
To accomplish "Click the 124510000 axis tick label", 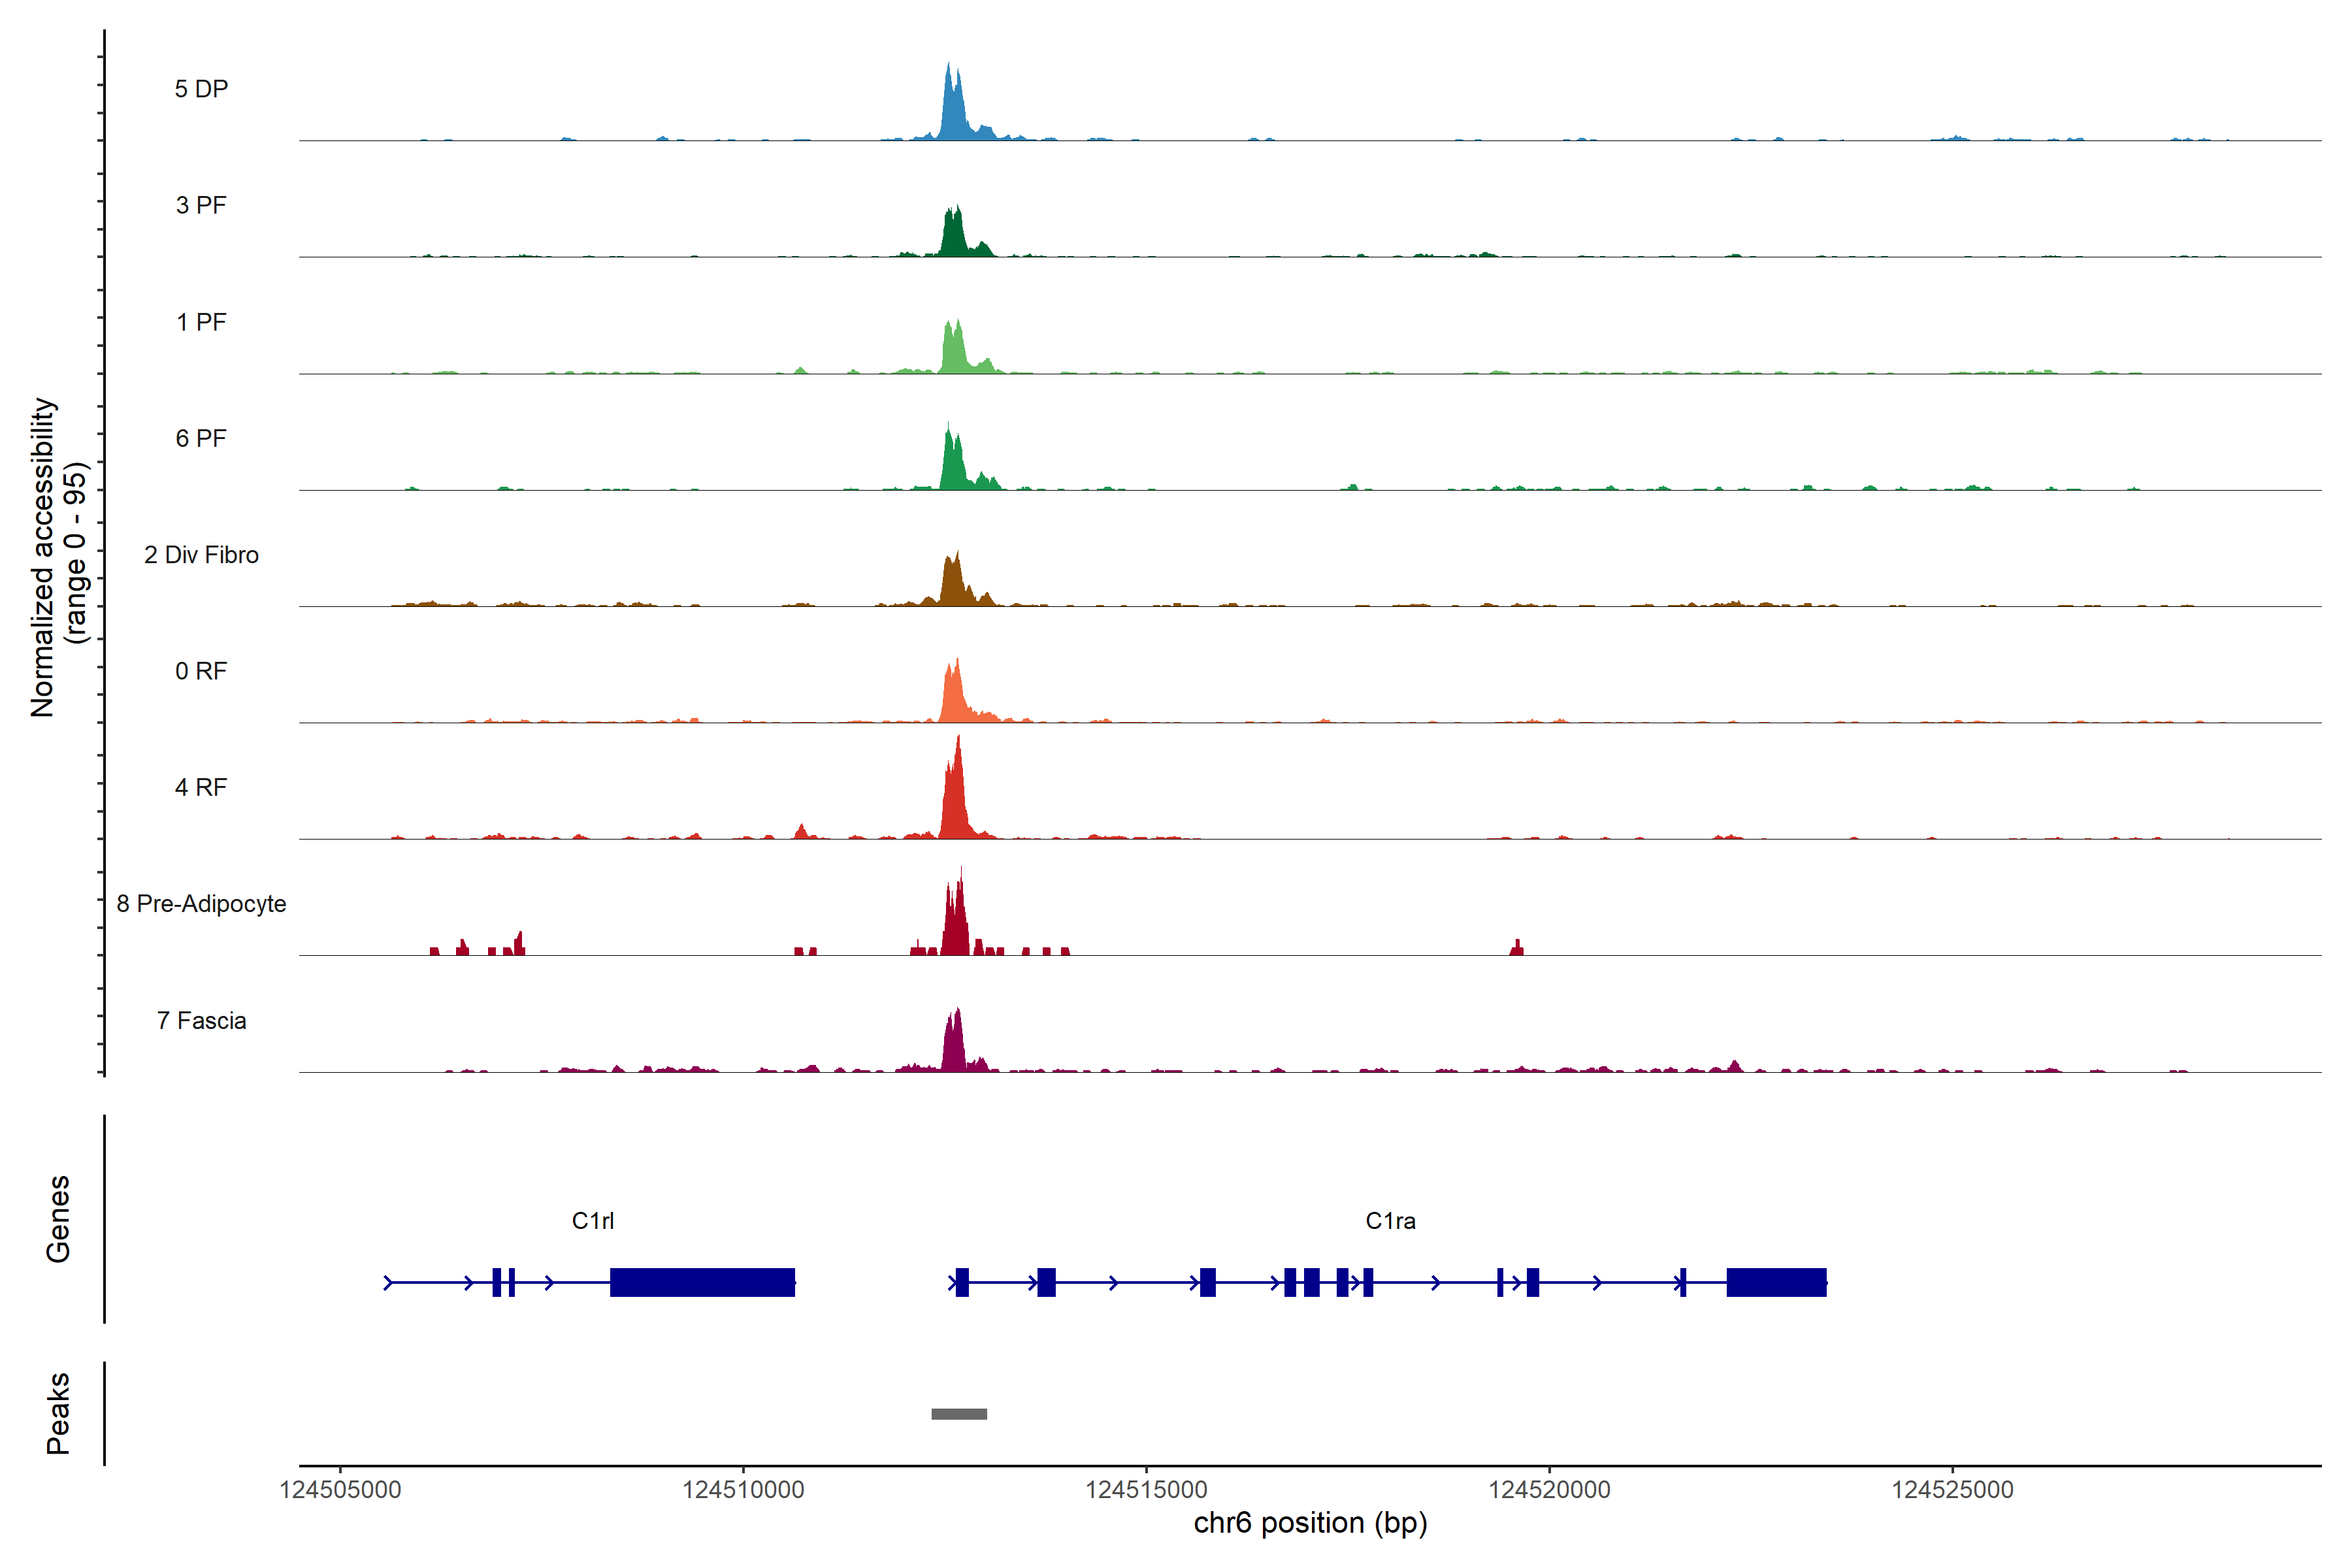I will tap(743, 1489).
